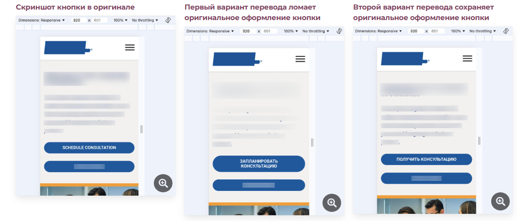Click SCHEDULE CONSULTATION button
This screenshot has width=517, height=221.
(89, 147)
